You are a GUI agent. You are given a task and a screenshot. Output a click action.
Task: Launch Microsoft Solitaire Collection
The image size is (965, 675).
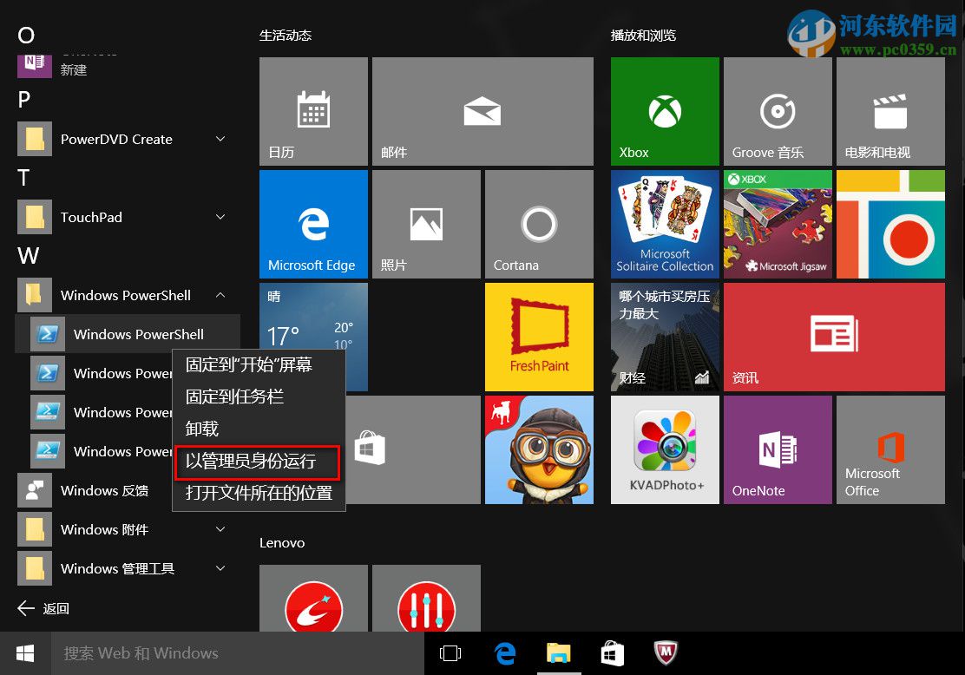[x=665, y=224]
